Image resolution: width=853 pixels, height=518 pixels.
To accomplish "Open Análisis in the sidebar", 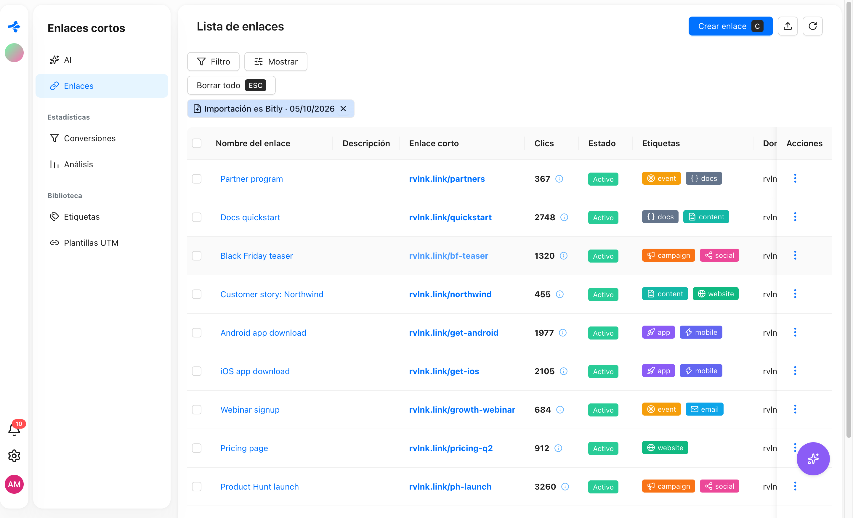I will (102, 164).
